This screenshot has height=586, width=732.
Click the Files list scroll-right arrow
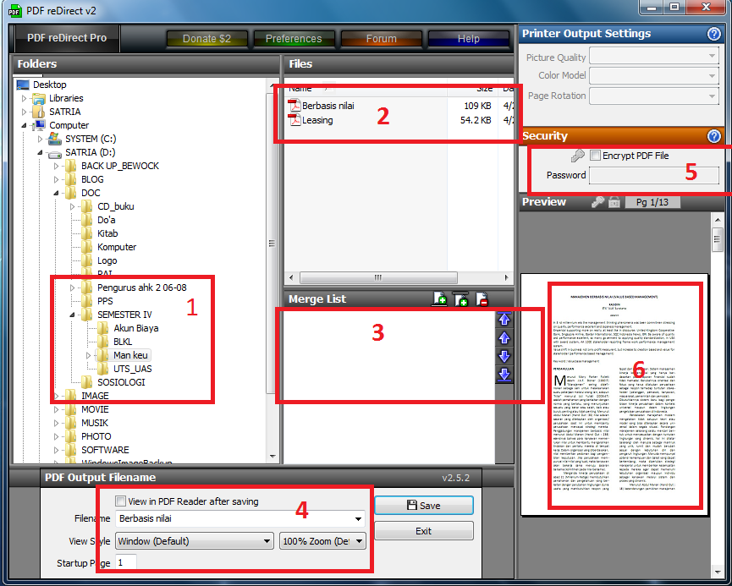[x=507, y=277]
